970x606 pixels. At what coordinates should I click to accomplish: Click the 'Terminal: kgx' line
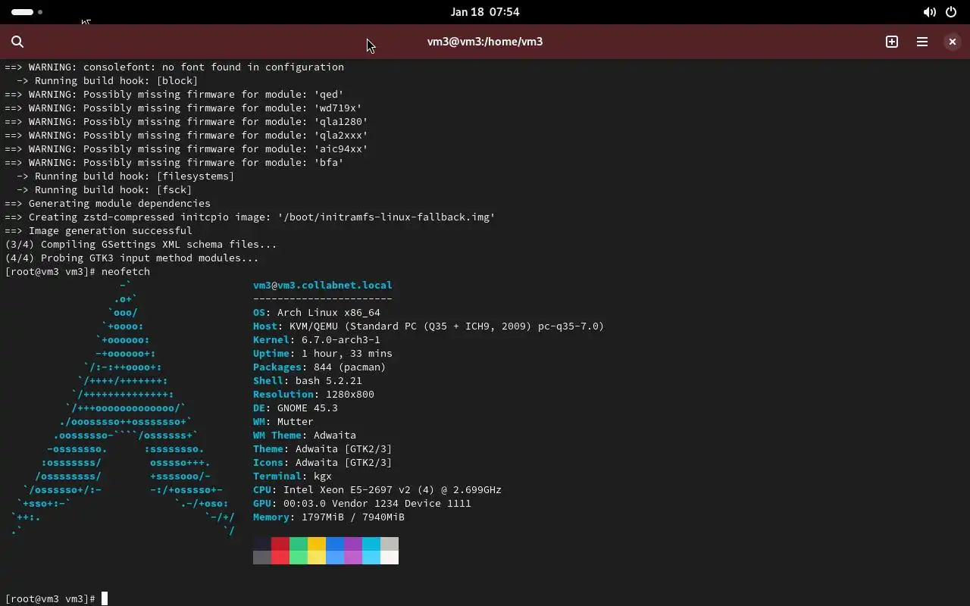click(x=293, y=476)
